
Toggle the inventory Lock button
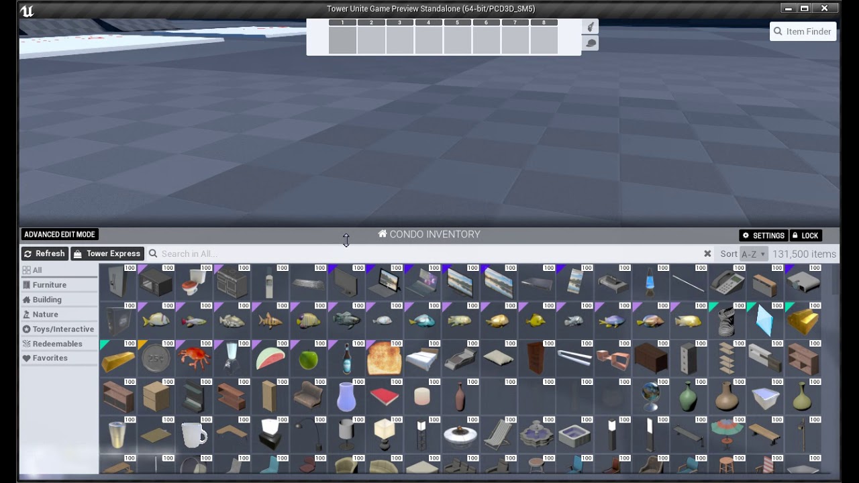pyautogui.click(x=805, y=235)
